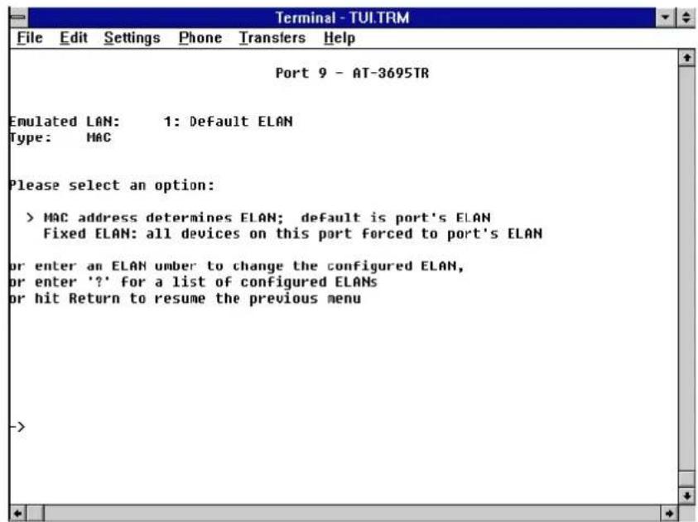This screenshot has height=522, width=698.
Task: Click the Type value 'MAC'
Action: [x=99, y=137]
